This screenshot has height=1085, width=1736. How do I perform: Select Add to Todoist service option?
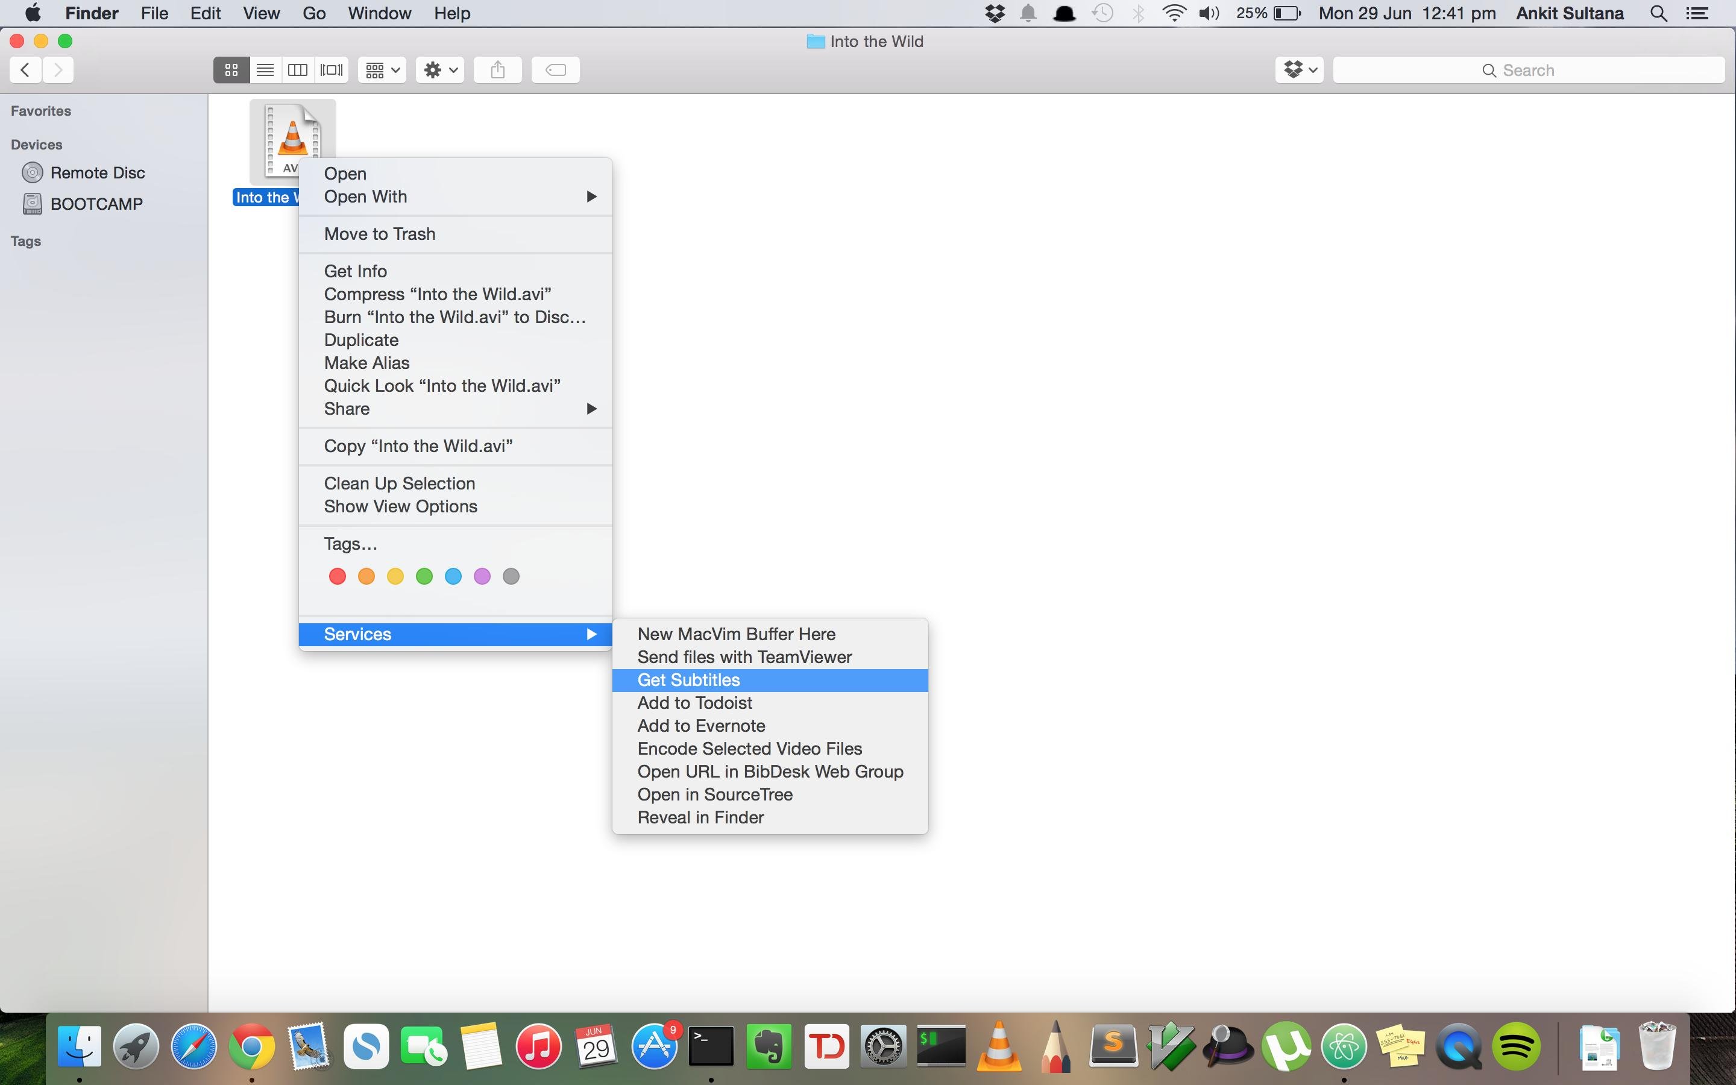(694, 702)
